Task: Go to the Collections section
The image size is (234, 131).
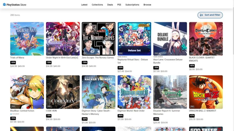Action: (x=97, y=5)
